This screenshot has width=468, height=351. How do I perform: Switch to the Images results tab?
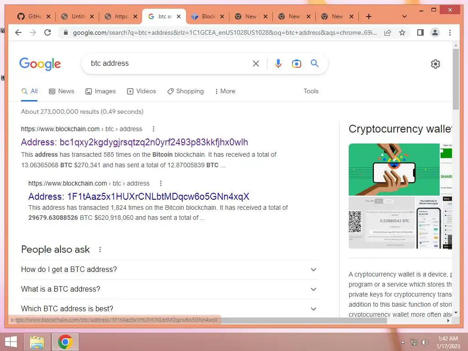[x=101, y=91]
